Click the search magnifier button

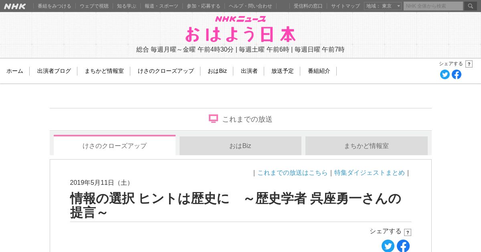(x=471, y=6)
